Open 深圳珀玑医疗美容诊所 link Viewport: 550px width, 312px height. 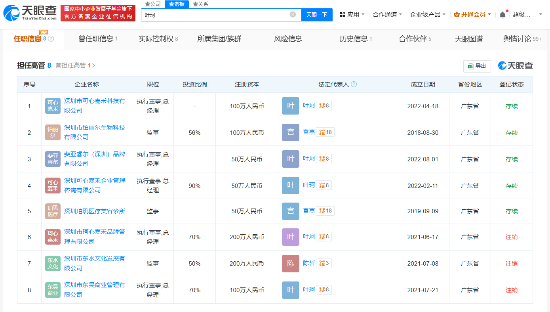[x=95, y=211]
